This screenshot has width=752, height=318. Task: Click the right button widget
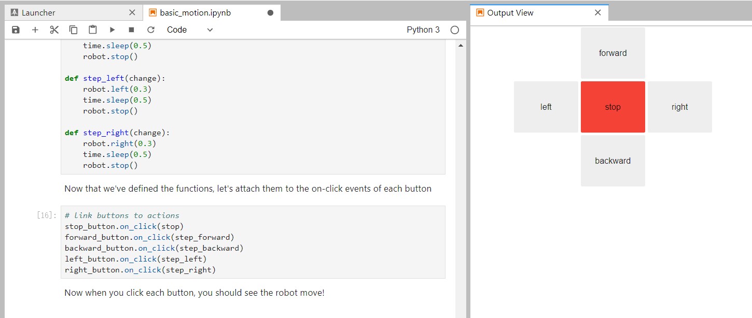680,107
